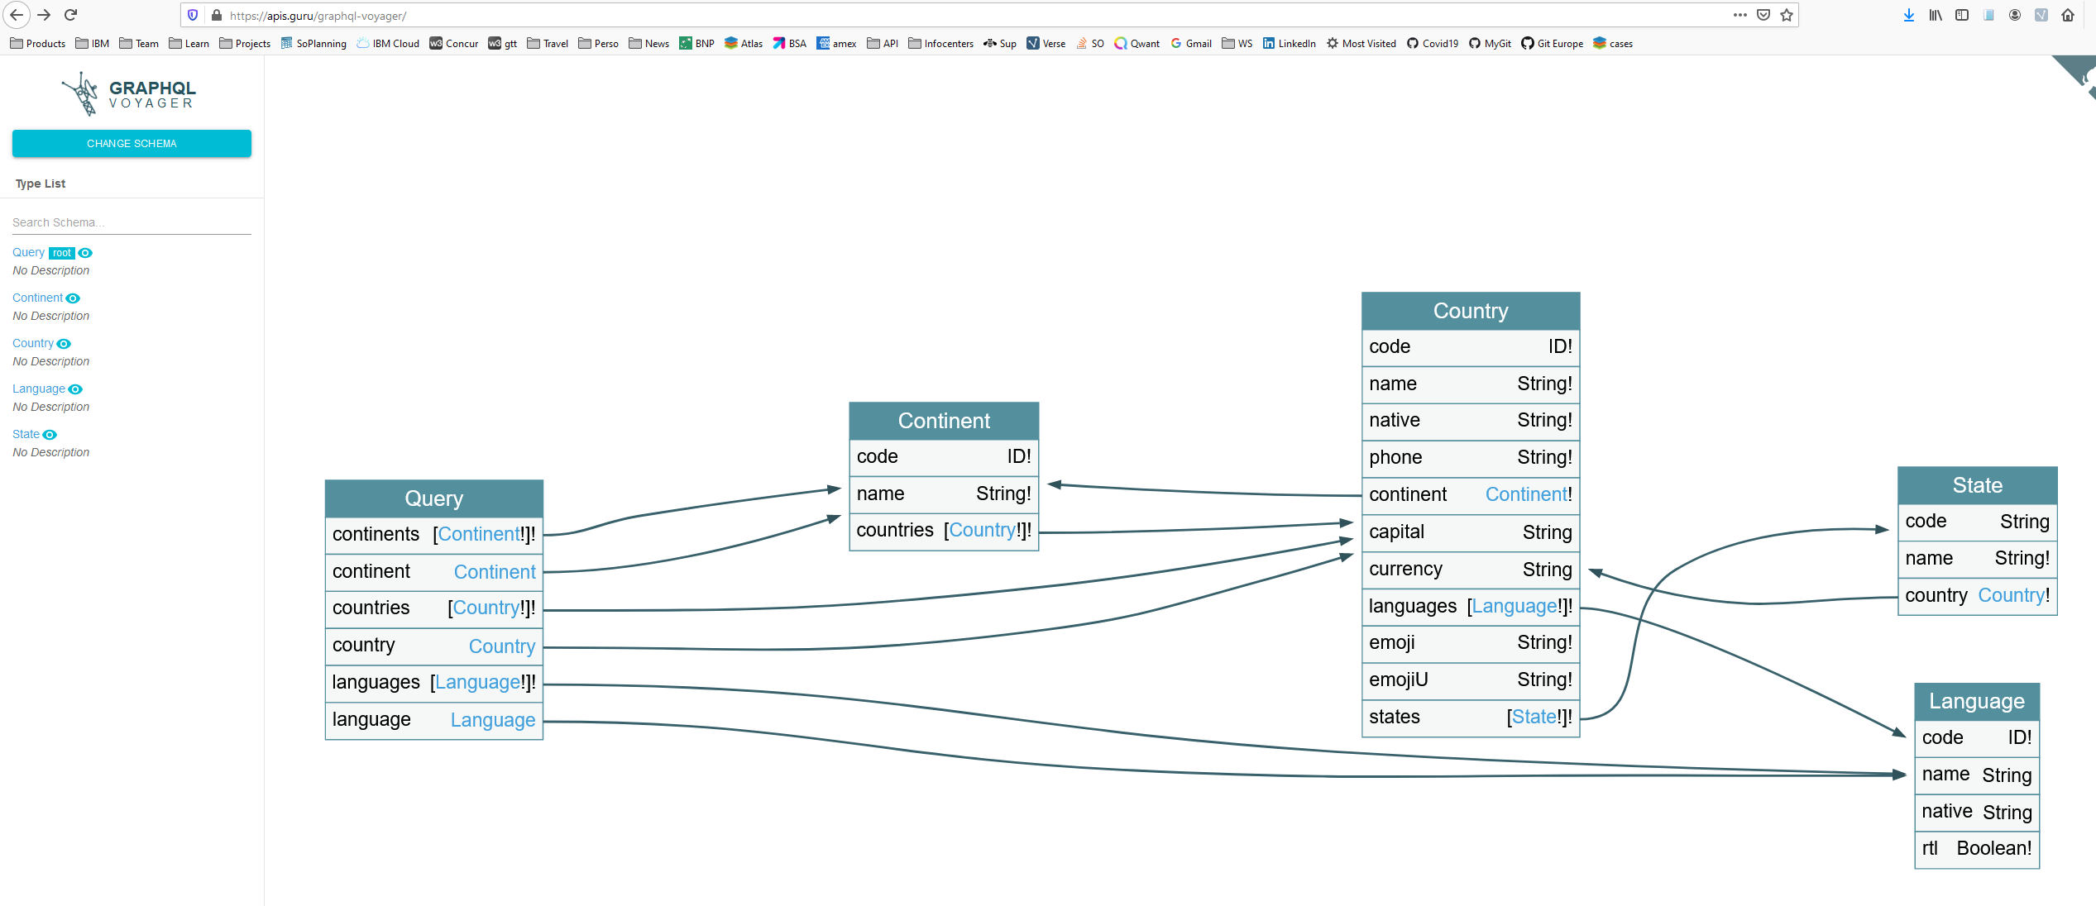Click the Search Schema input field
This screenshot has width=2096, height=906.
(132, 221)
